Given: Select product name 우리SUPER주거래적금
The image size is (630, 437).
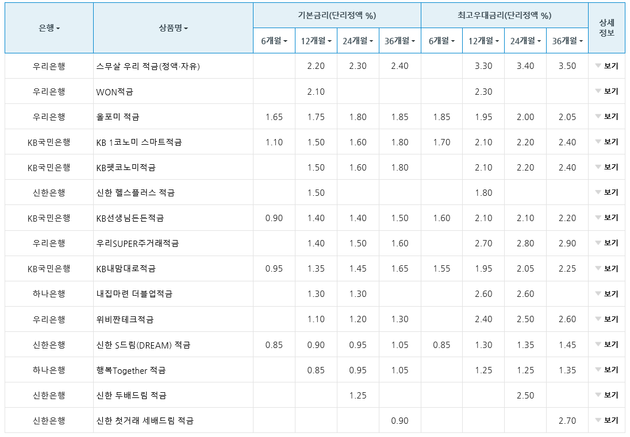Looking at the screenshot, I should pyautogui.click(x=137, y=243).
